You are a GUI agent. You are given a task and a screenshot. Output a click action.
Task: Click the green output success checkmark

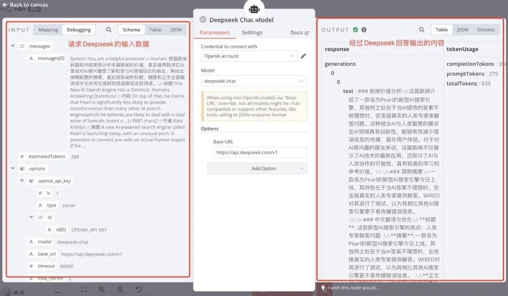(x=356, y=30)
